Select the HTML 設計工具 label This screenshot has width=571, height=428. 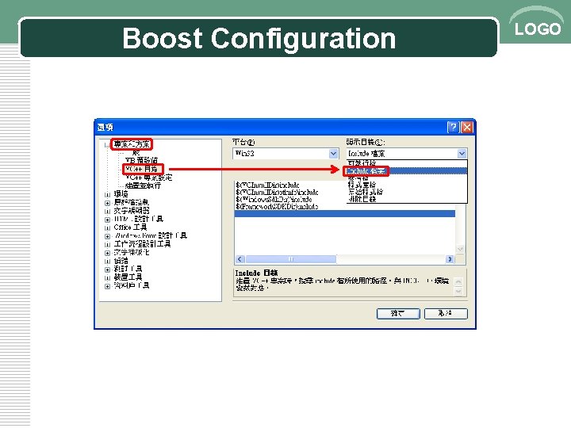[x=138, y=219]
